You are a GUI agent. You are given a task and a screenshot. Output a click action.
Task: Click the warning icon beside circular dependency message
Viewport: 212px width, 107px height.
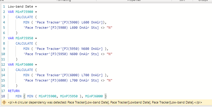(4, 102)
